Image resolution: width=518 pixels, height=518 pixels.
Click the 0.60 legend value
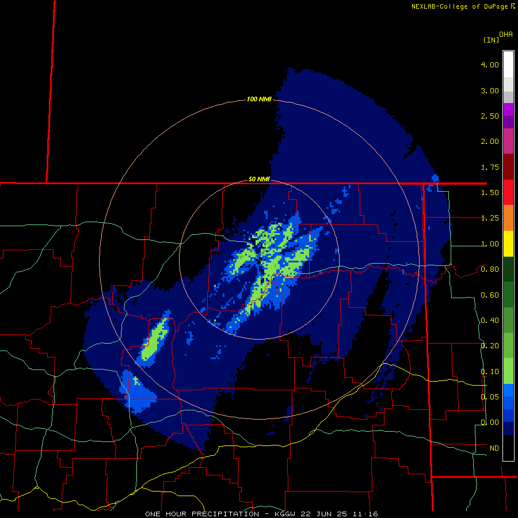click(x=490, y=295)
